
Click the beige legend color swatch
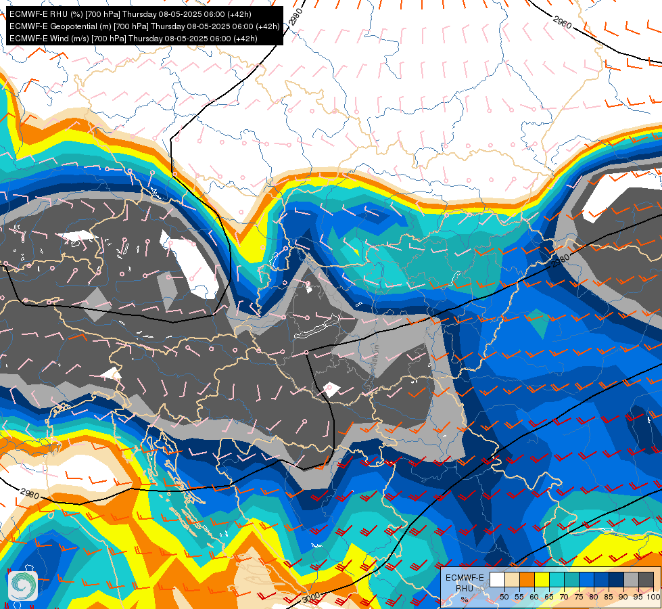(x=512, y=579)
